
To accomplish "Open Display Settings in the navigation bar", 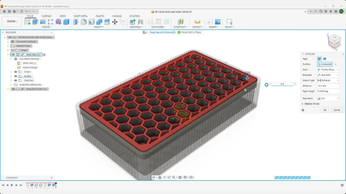I will (x=180, y=177).
